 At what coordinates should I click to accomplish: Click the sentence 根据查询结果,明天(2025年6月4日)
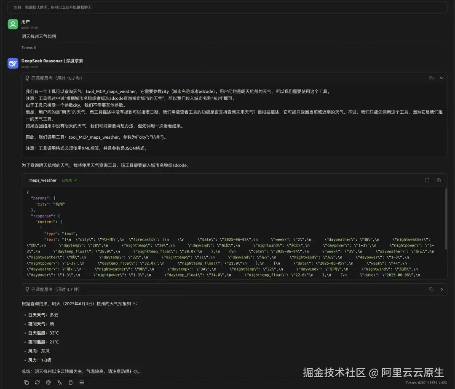point(80,303)
